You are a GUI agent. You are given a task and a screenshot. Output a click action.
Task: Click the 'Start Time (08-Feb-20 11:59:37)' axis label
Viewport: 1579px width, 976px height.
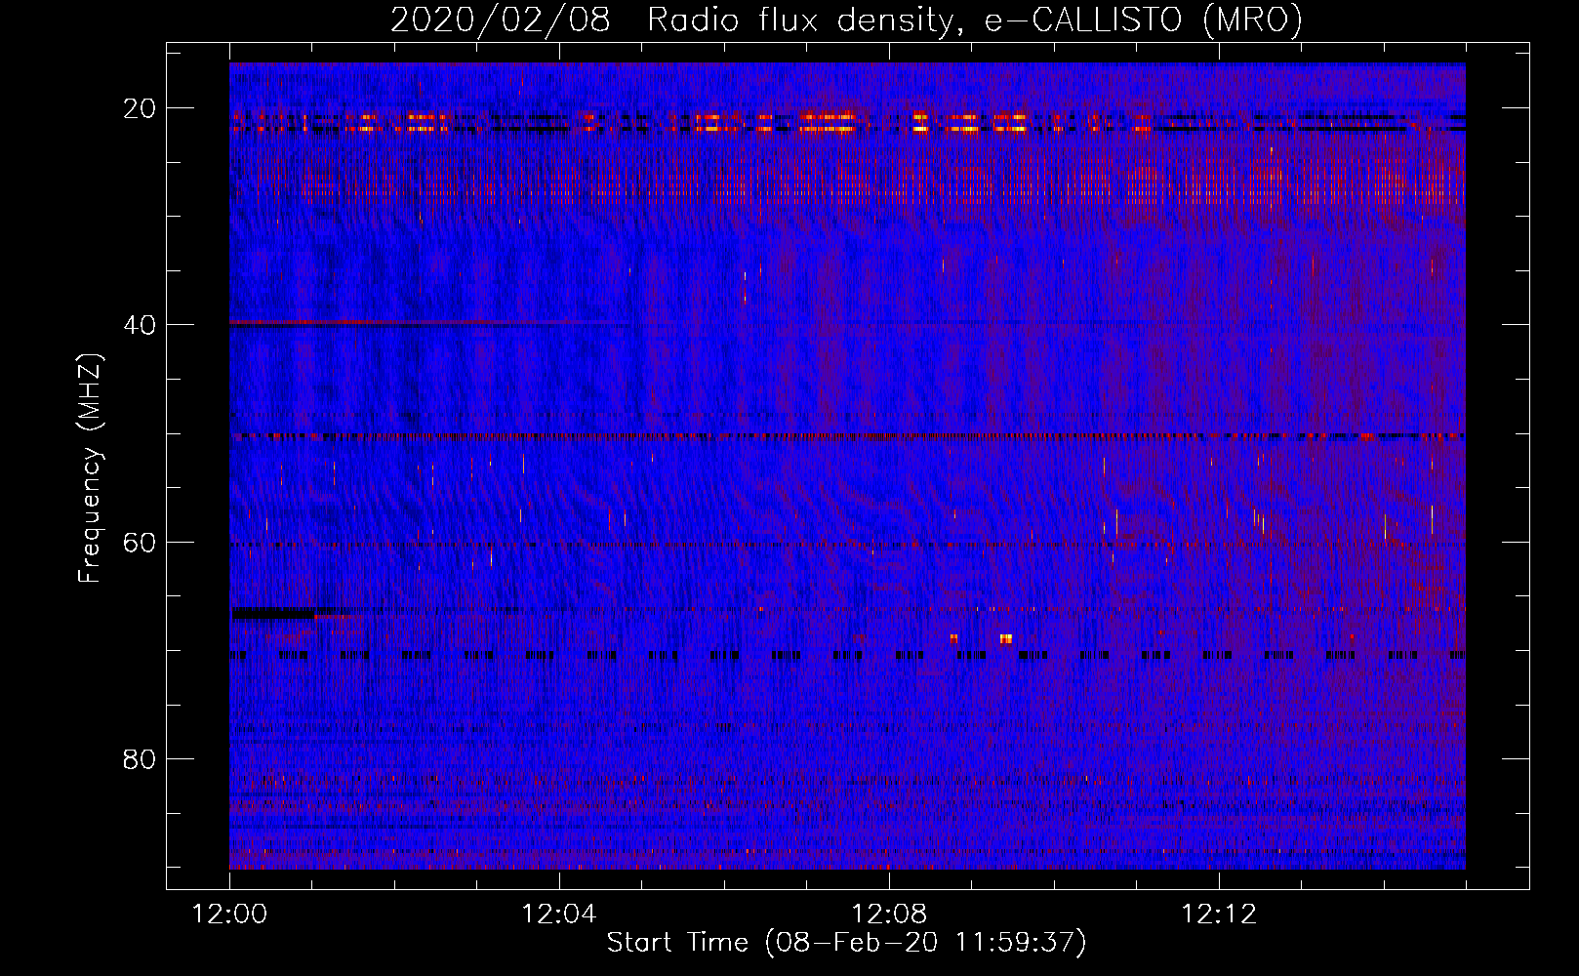tap(846, 943)
